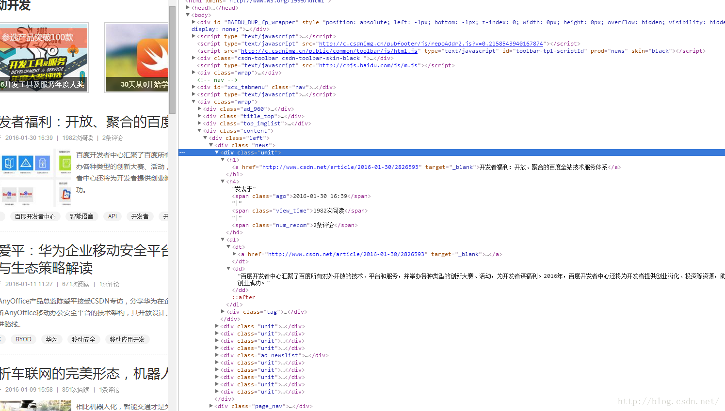Viewport: 725px width, 411px height.
Task: Click the 2016-01-11 11:27 date text
Action: [x=29, y=284]
